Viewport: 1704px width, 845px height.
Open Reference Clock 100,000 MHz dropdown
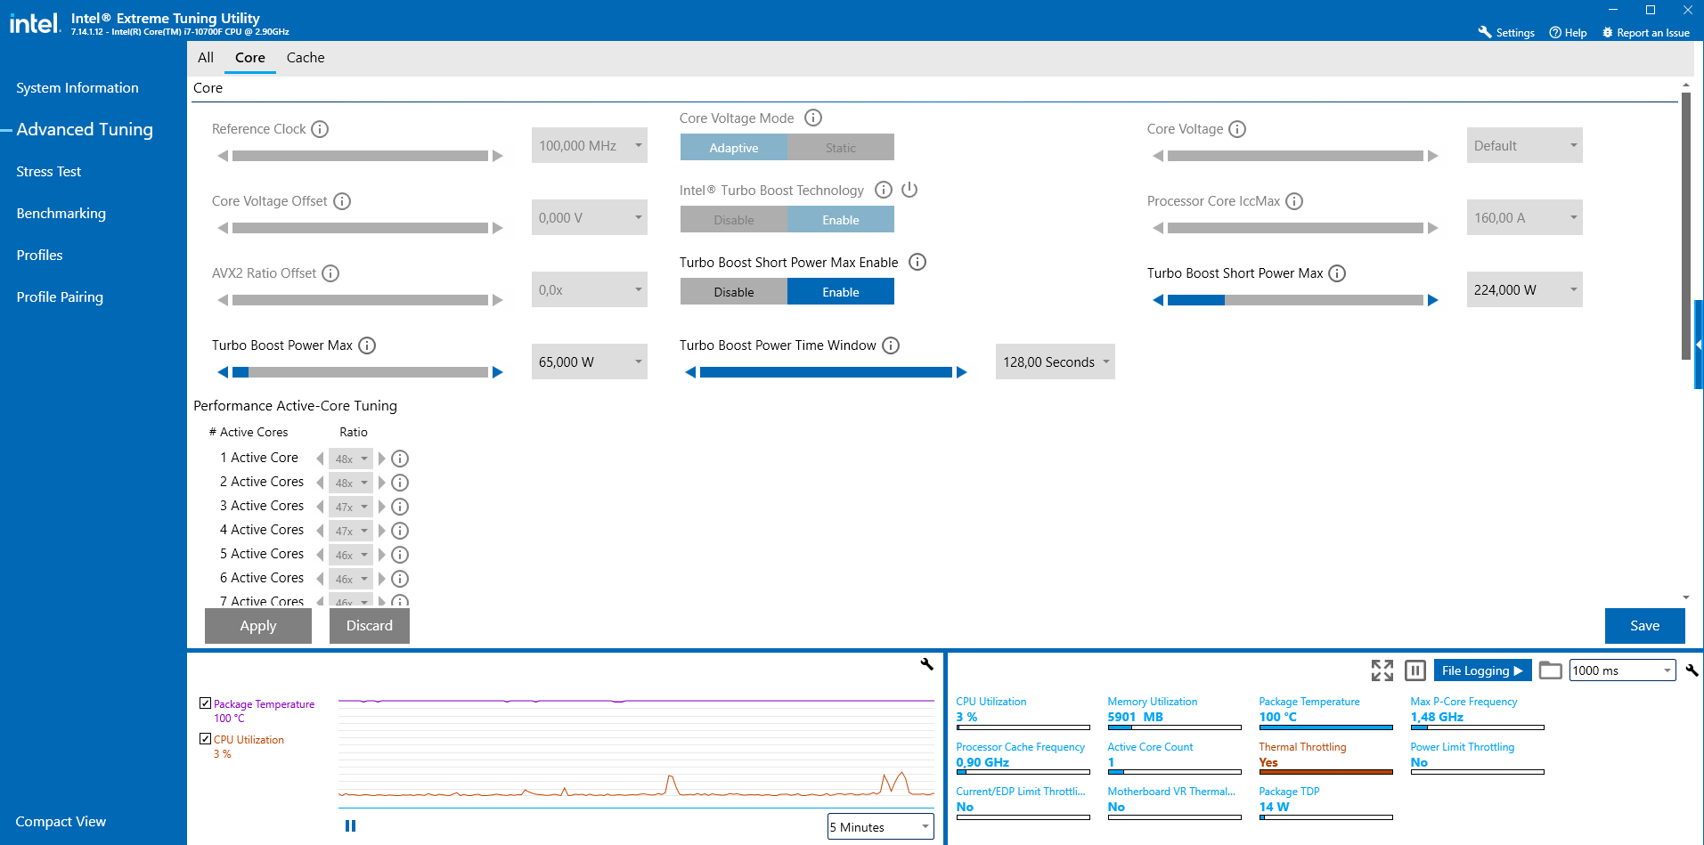590,145
